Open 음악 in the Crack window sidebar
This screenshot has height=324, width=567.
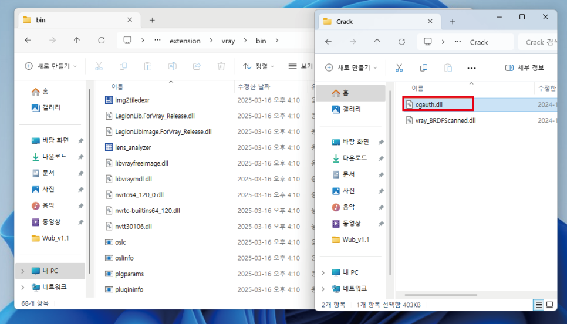pos(343,207)
